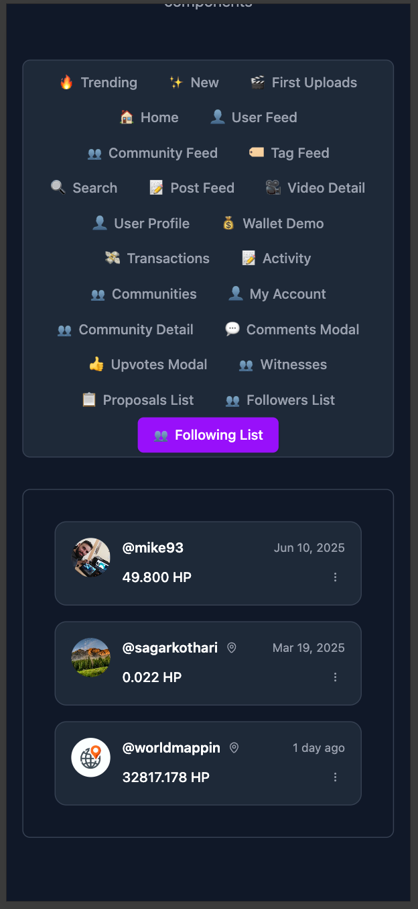Switch to the Followers List tab
This screenshot has width=418, height=909.
pos(281,400)
